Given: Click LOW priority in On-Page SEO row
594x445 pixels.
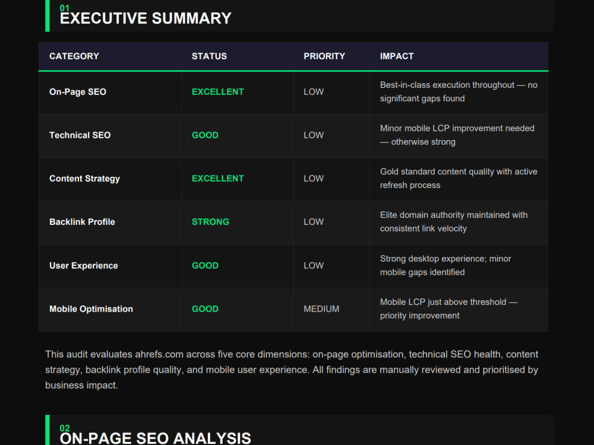Looking at the screenshot, I should click(314, 92).
